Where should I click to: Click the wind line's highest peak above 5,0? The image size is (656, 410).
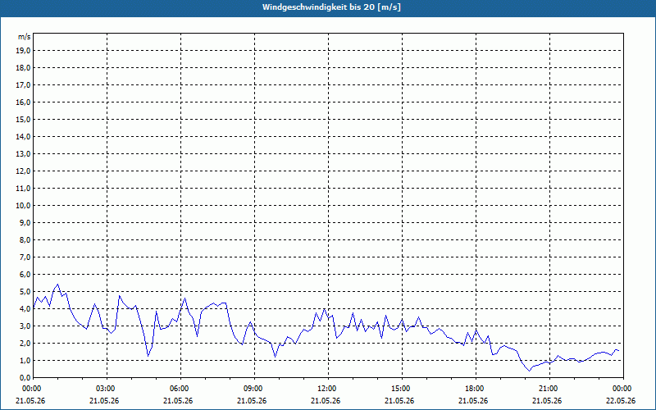(x=57, y=285)
